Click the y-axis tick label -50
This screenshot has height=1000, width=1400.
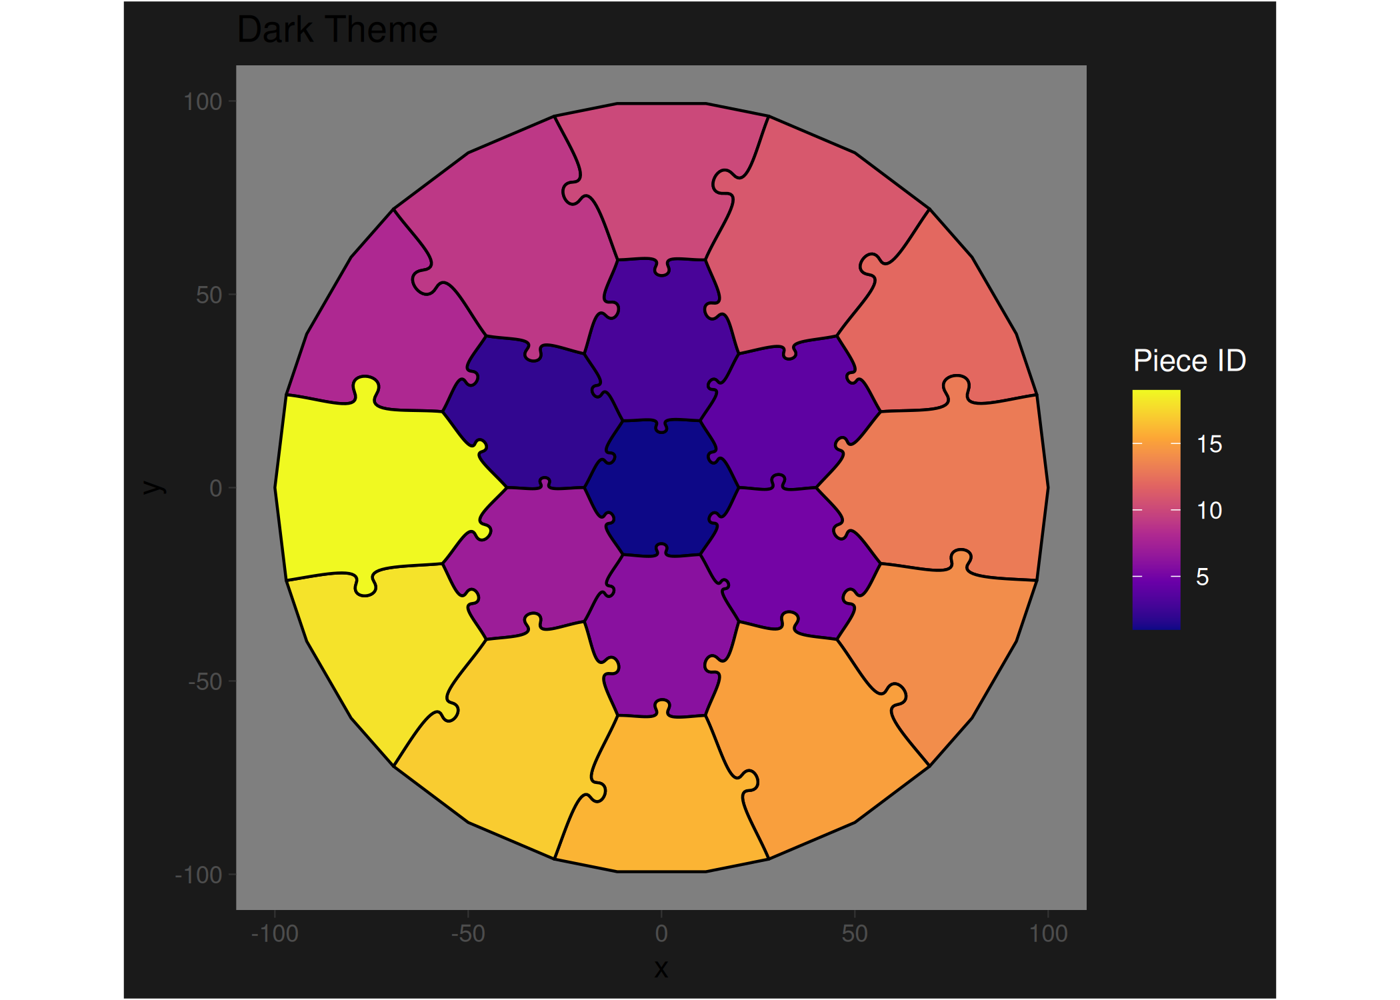[205, 681]
